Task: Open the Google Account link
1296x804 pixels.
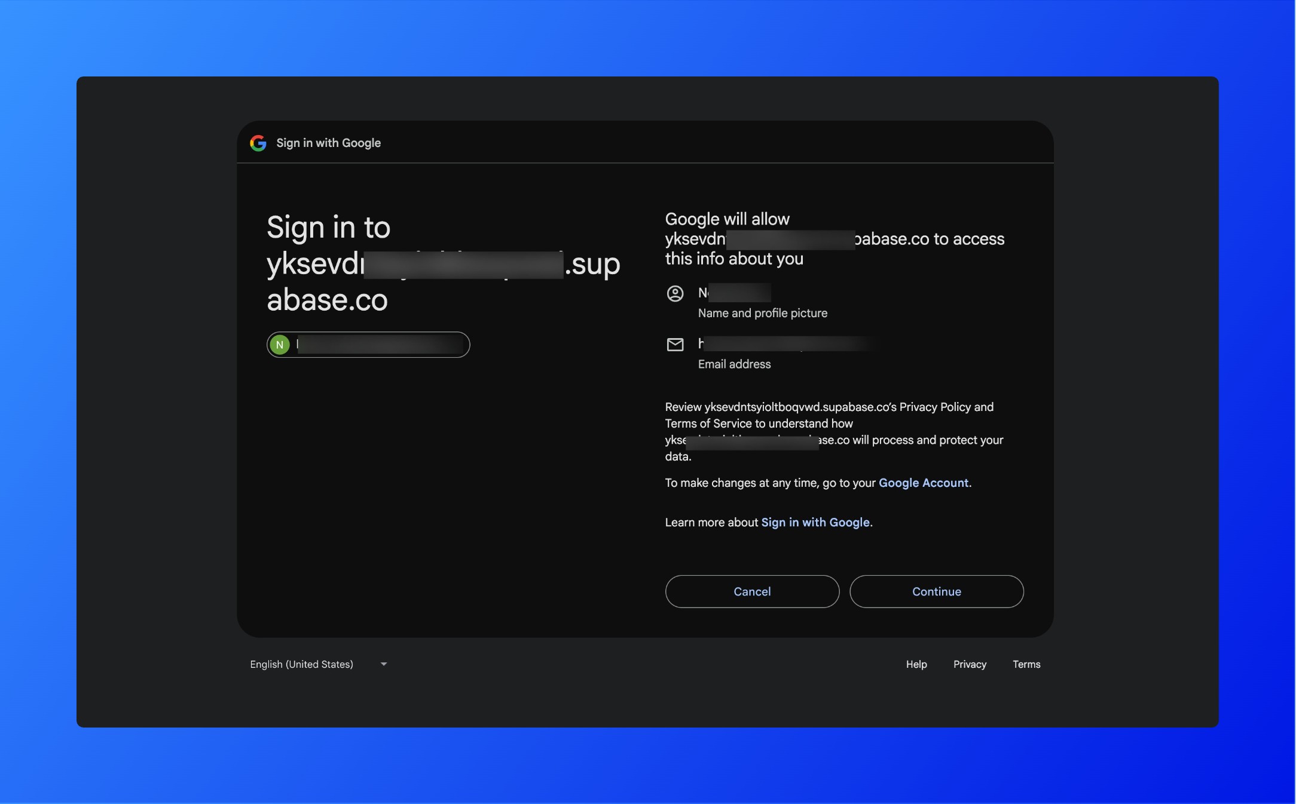Action: pyautogui.click(x=923, y=483)
